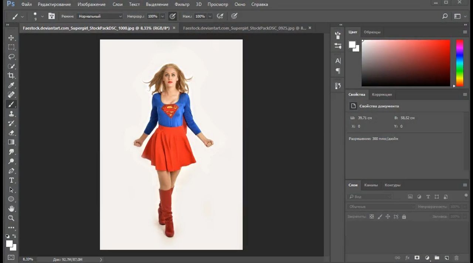Click the add layer mask button
The height and width of the screenshot is (263, 473).
417,257
